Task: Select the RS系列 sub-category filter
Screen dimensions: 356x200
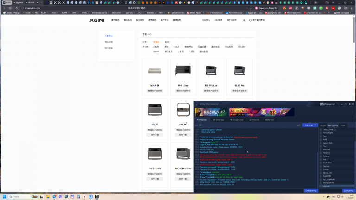Action: click(x=242, y=47)
